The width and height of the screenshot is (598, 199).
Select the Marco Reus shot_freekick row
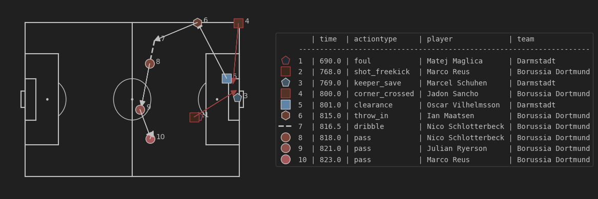point(435,72)
